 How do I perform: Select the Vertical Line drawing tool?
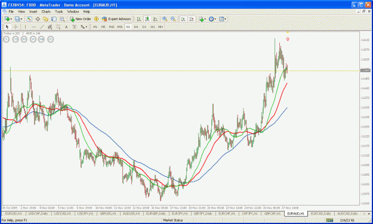point(25,27)
